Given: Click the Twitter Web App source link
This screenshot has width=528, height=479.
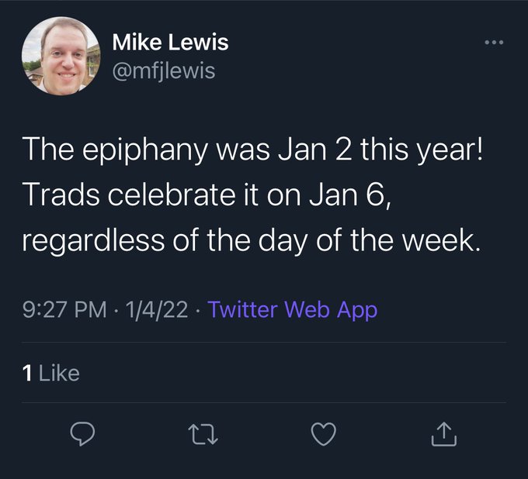Looking at the screenshot, I should [x=292, y=309].
